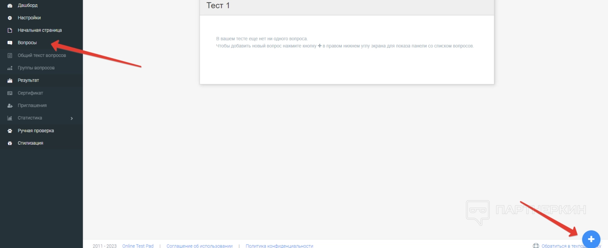Open Общий текст вопросов section
608x248 pixels.
41,55
